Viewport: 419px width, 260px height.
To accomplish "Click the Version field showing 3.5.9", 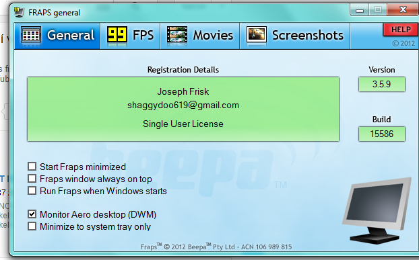I will click(x=381, y=84).
